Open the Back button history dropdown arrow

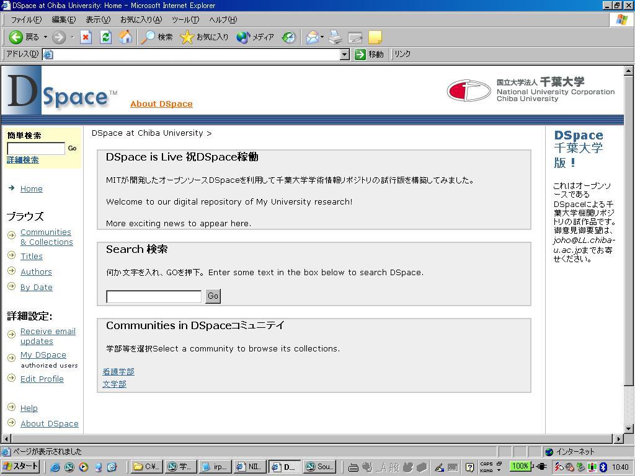coord(45,37)
